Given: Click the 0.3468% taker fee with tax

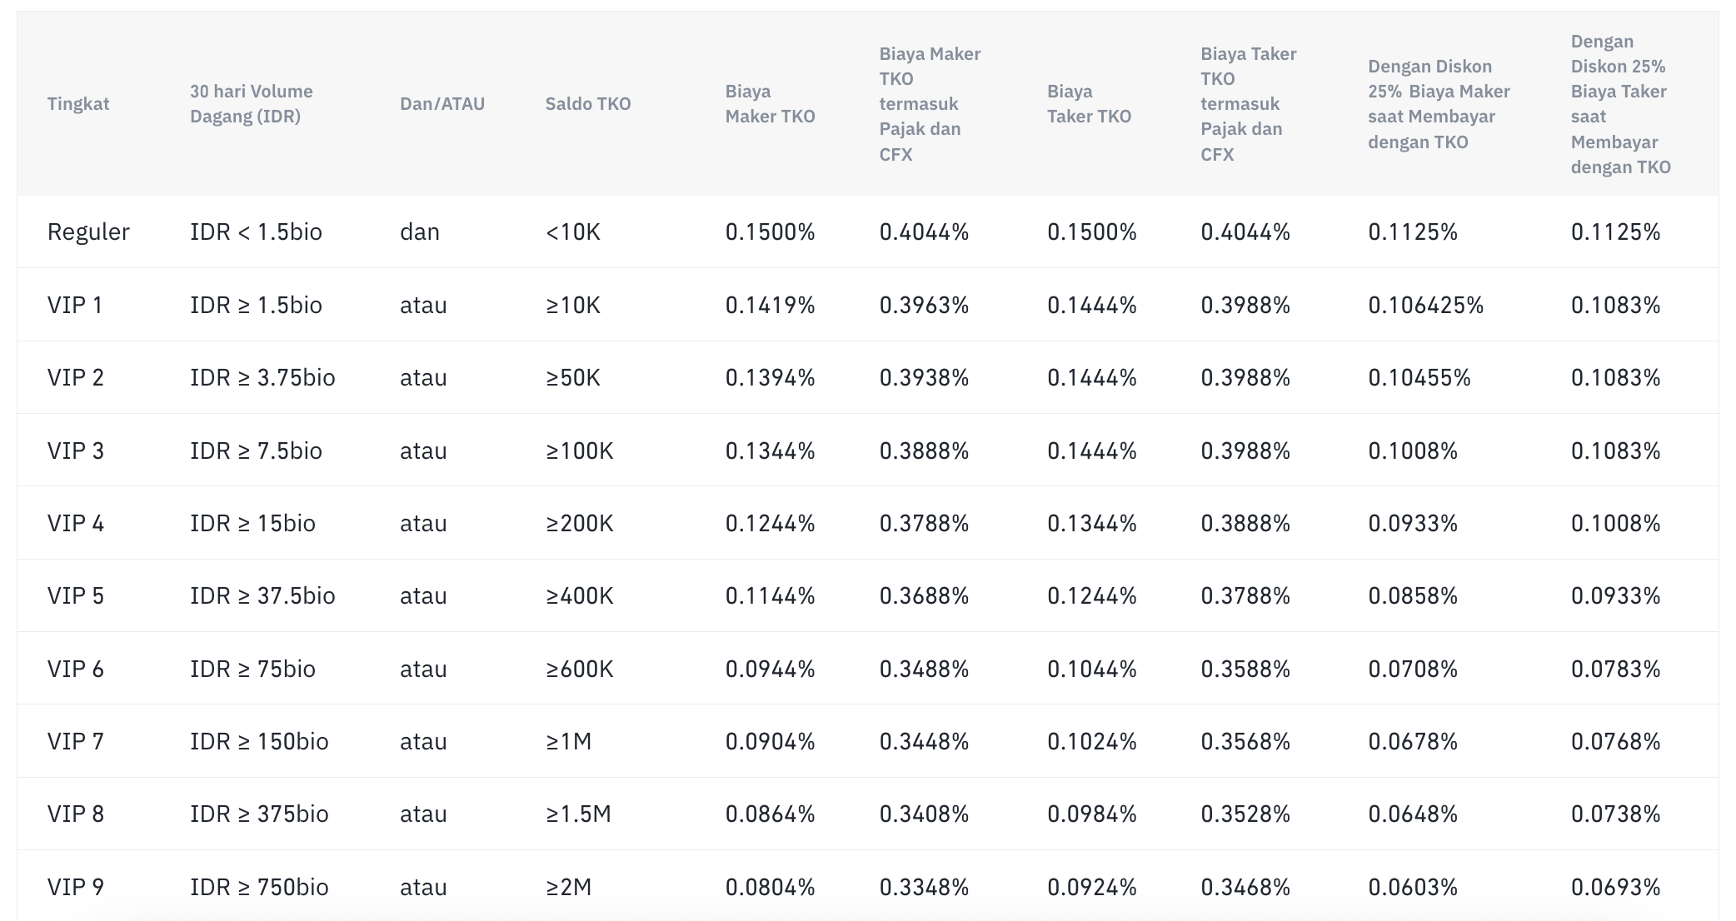Looking at the screenshot, I should click(1245, 887).
